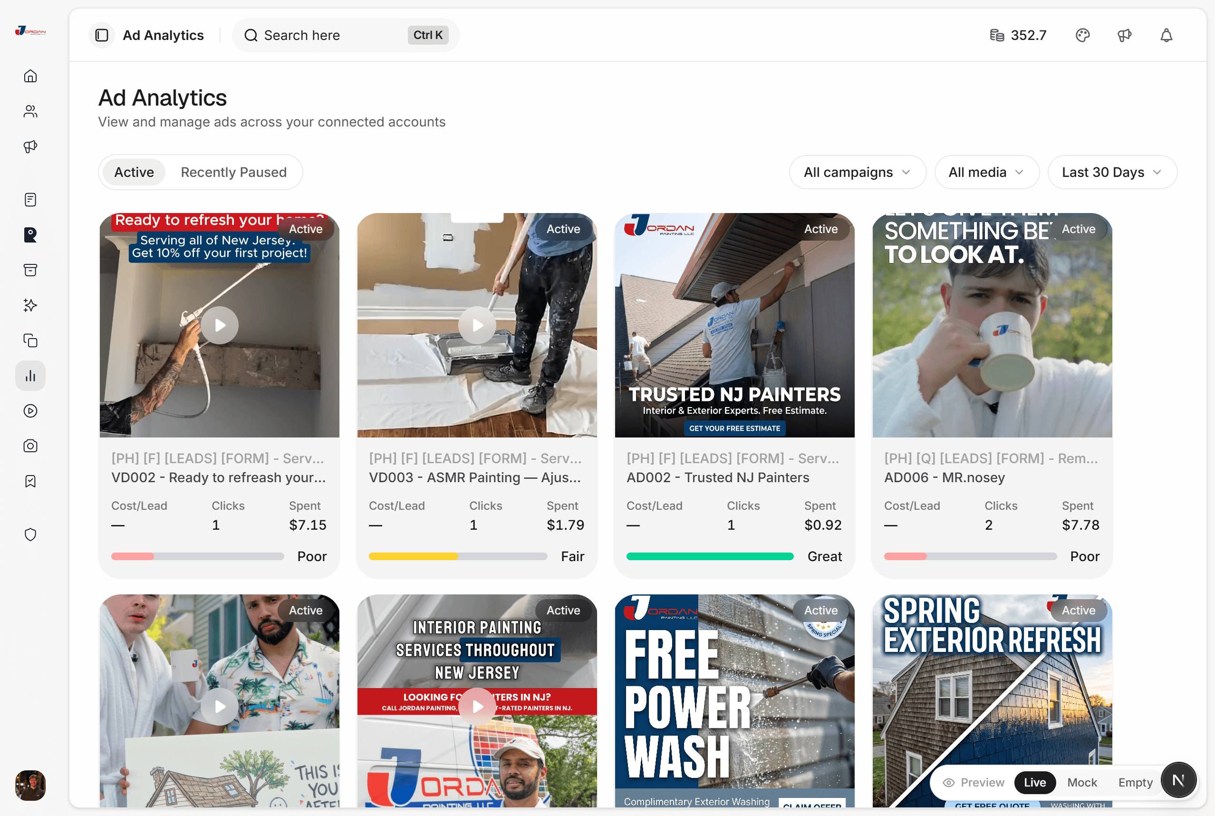Screen dimensions: 1215x816
Task: Open the circled play video icon in sidebar
Action: (x=30, y=411)
